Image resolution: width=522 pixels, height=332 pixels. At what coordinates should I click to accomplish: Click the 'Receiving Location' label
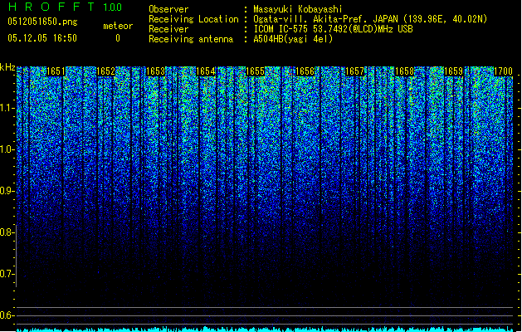tap(193, 19)
